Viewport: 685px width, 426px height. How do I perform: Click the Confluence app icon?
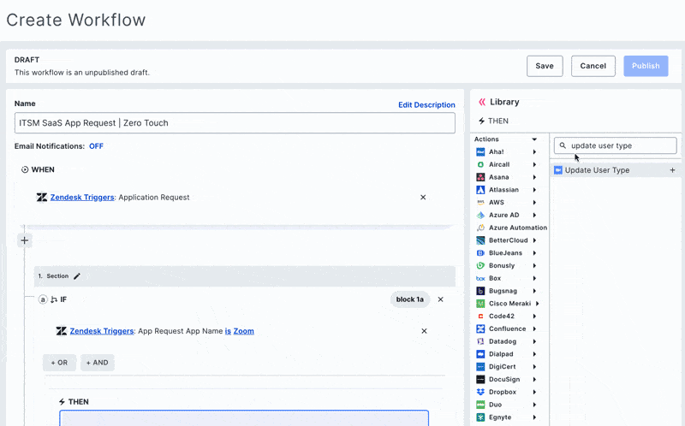pyautogui.click(x=480, y=329)
